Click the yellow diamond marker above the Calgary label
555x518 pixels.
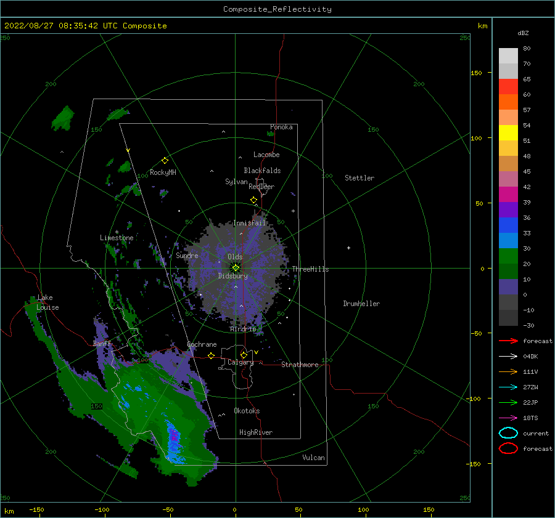tap(244, 355)
